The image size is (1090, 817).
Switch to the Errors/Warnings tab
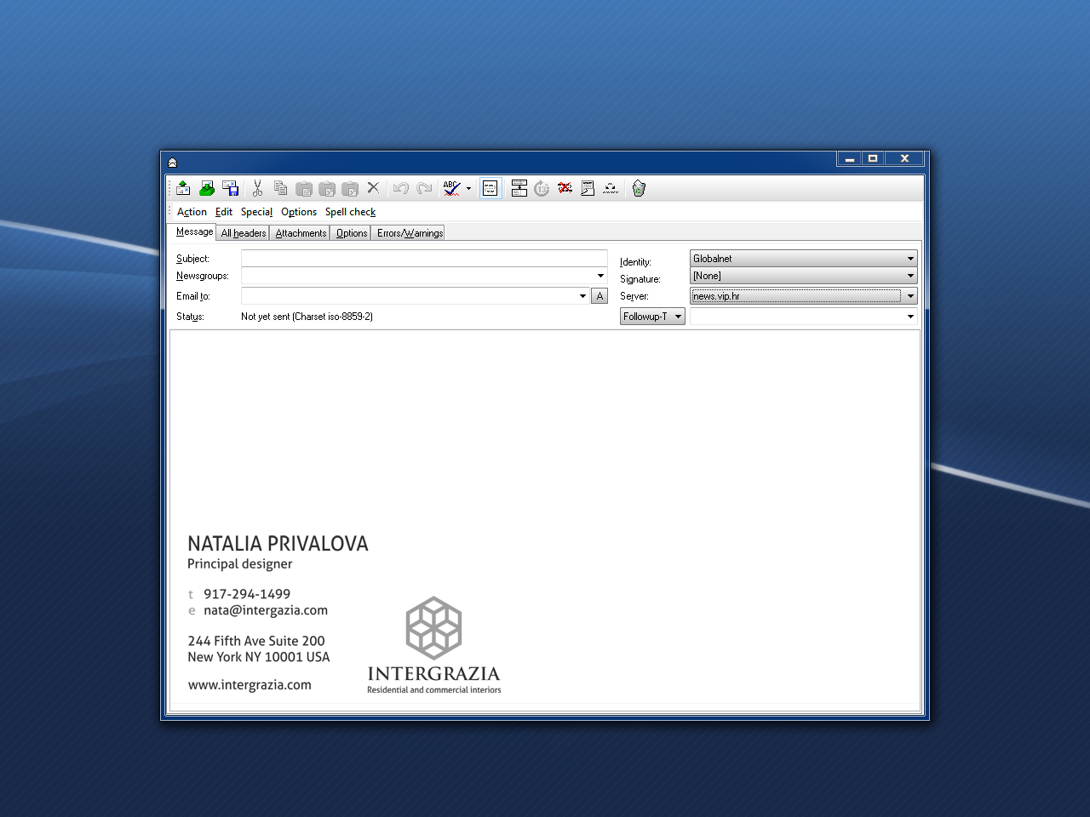coord(410,233)
